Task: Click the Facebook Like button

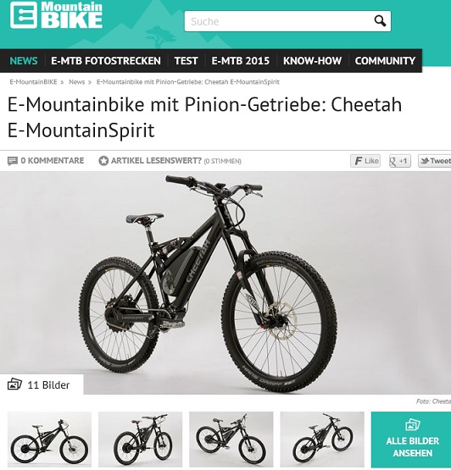Action: click(x=365, y=161)
